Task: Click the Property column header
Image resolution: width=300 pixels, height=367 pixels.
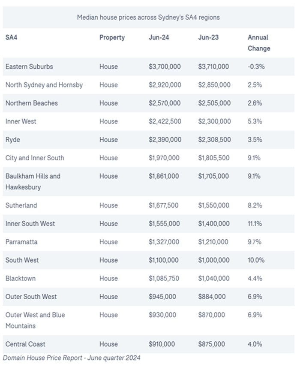Action: tap(112, 38)
